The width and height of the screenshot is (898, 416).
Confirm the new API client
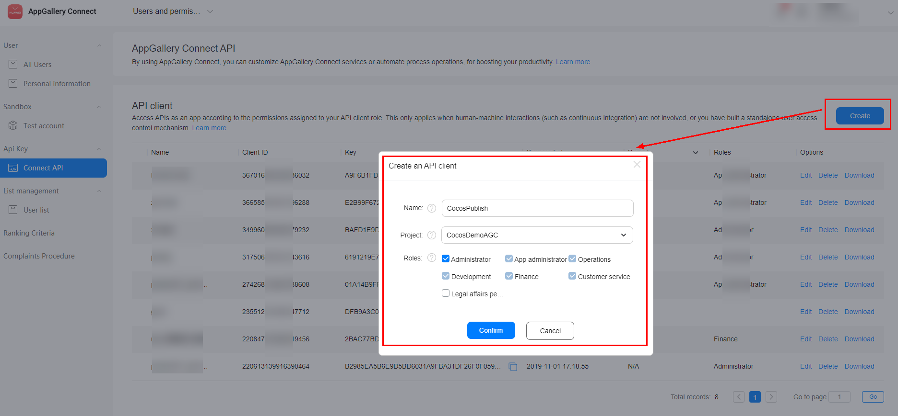(491, 330)
